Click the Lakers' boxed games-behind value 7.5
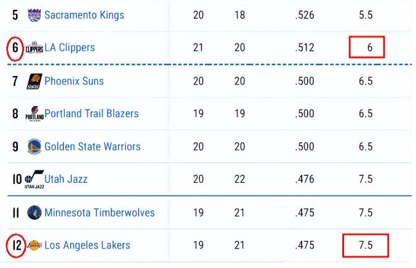The width and height of the screenshot is (416, 268). [x=366, y=245]
